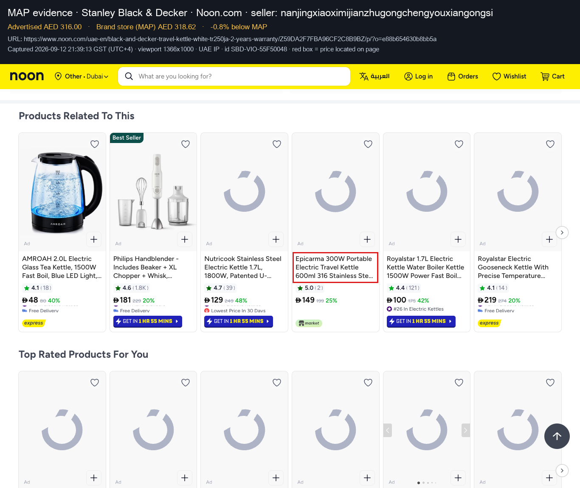Image resolution: width=580 pixels, height=488 pixels.
Task: Open Royalstar Electric Gooseneck Kettle listing
Action: [x=513, y=267]
